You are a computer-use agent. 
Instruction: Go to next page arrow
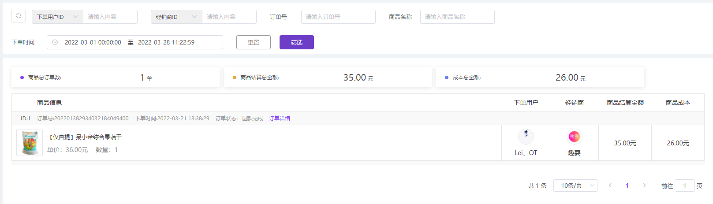point(644,185)
